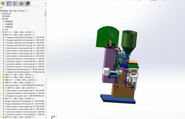The width and height of the screenshot is (185, 119).
Task: Select the top-level assembly icon in the tree
Action: (1, 11)
